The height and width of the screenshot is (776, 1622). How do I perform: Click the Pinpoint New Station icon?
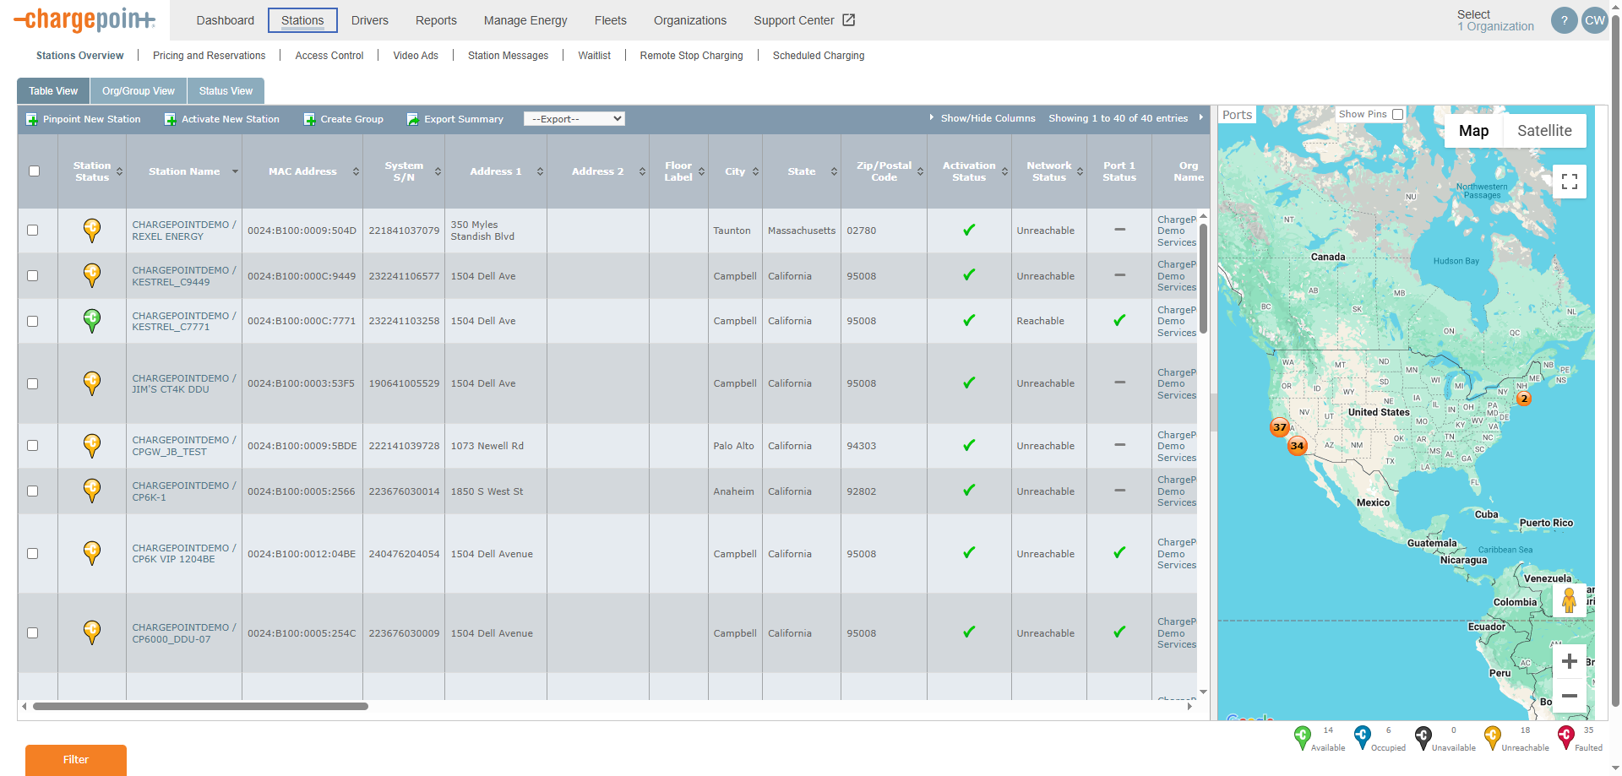[x=32, y=120]
